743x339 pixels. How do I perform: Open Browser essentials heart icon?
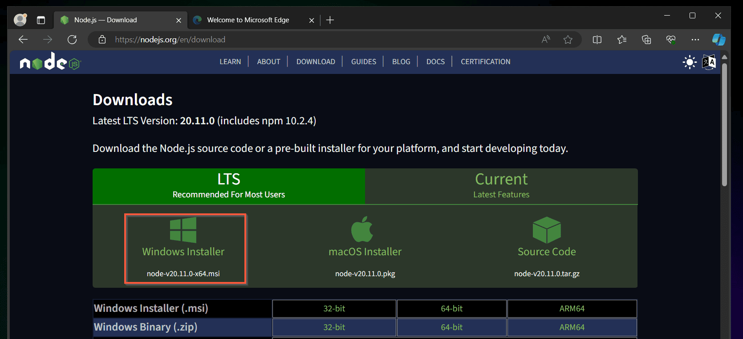(671, 40)
